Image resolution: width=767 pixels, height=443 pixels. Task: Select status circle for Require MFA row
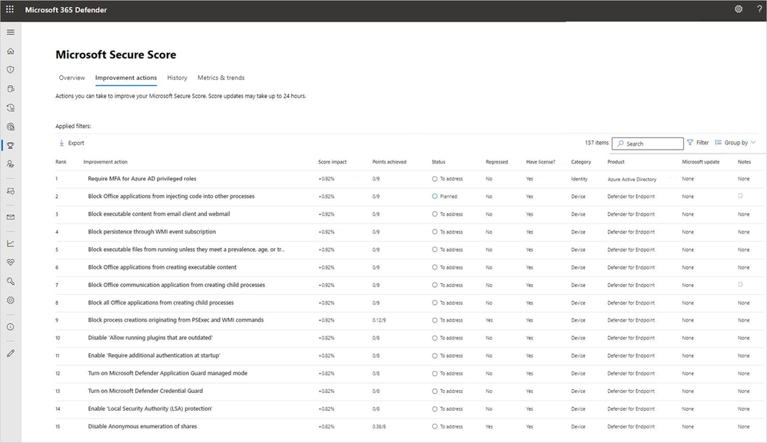tap(434, 179)
